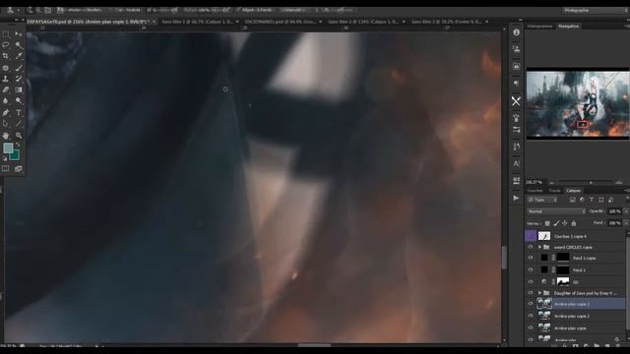
Task: Show the Courbes 1 copie 4 layer
Action: (531, 236)
